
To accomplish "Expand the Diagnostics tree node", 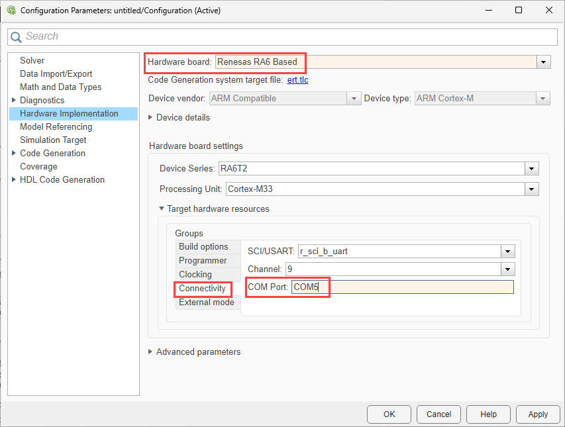I will (14, 101).
